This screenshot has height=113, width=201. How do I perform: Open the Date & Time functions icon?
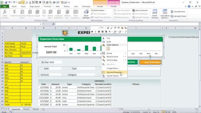50,12
